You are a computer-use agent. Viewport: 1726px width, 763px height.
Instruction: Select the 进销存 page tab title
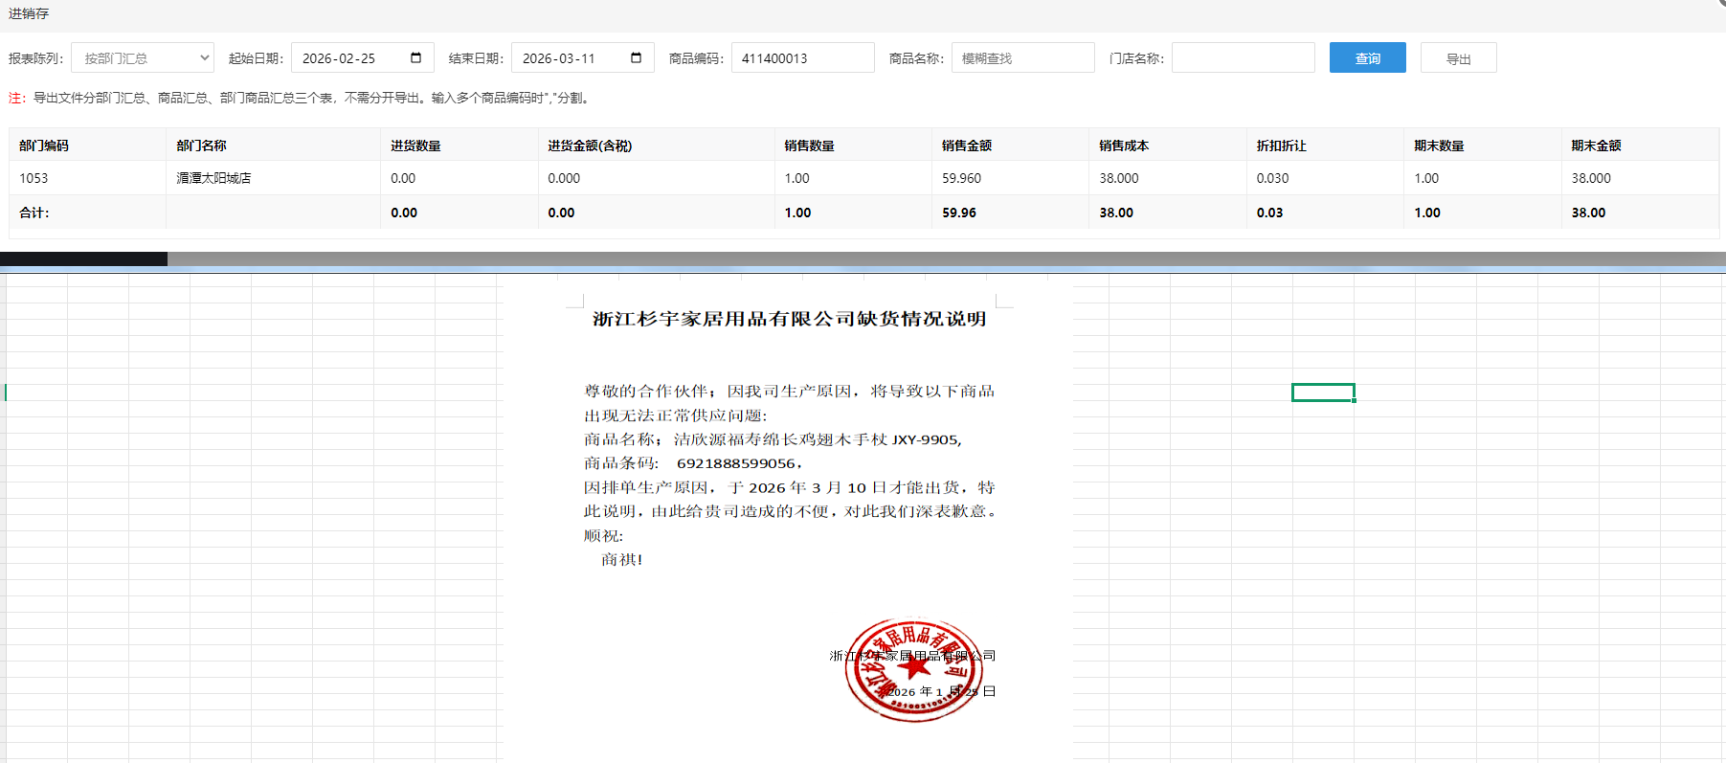coord(29,13)
